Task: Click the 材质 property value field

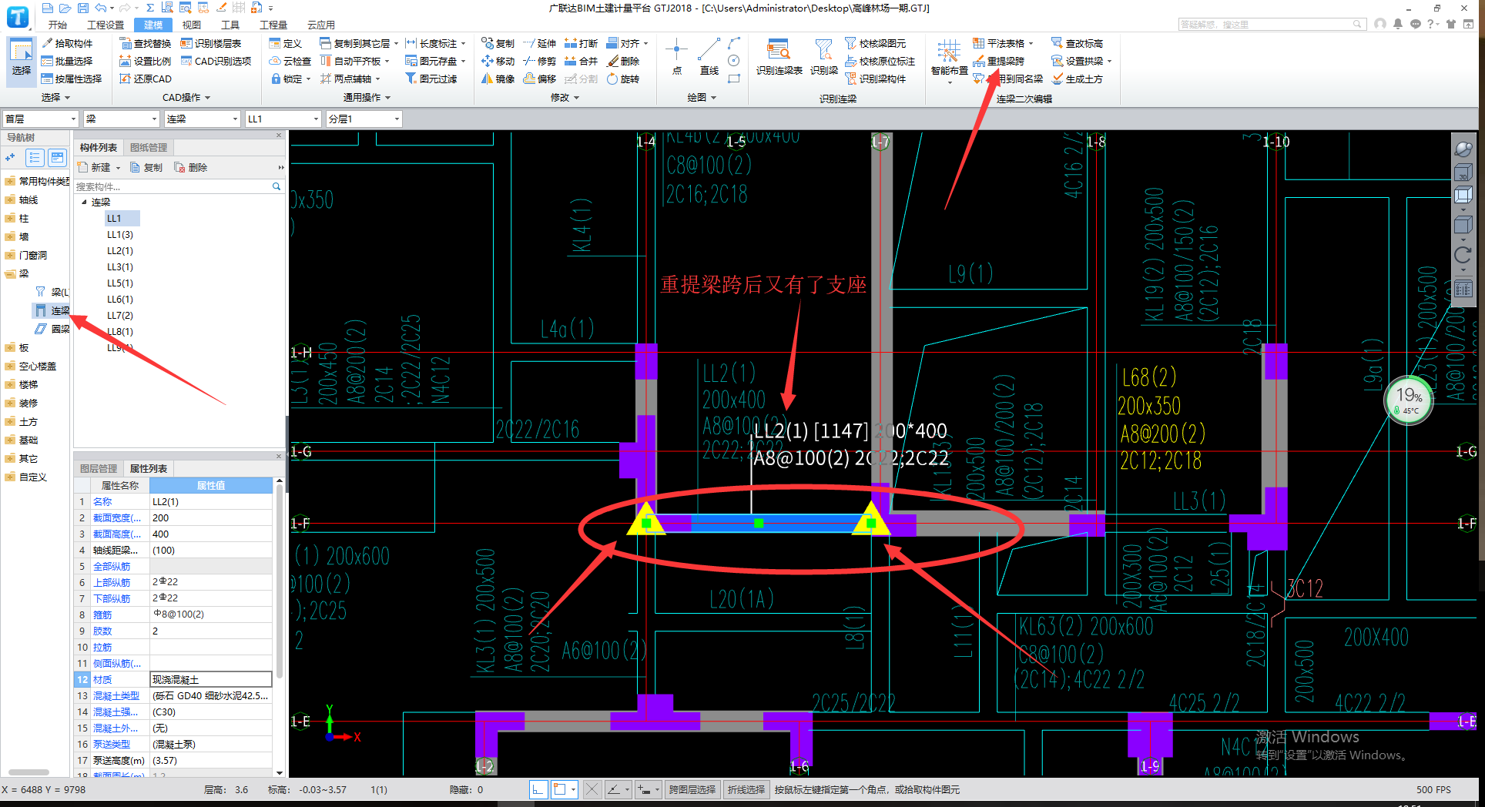Action: 210,679
